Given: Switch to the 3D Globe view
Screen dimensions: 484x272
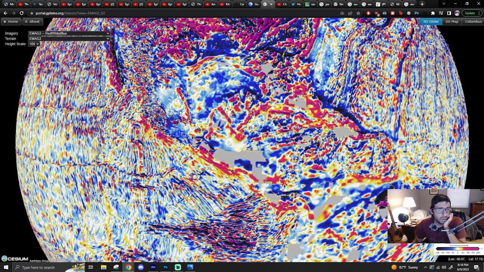Looking at the screenshot, I should point(431,22).
